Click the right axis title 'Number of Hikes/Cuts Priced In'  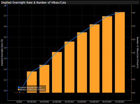click(138, 53)
